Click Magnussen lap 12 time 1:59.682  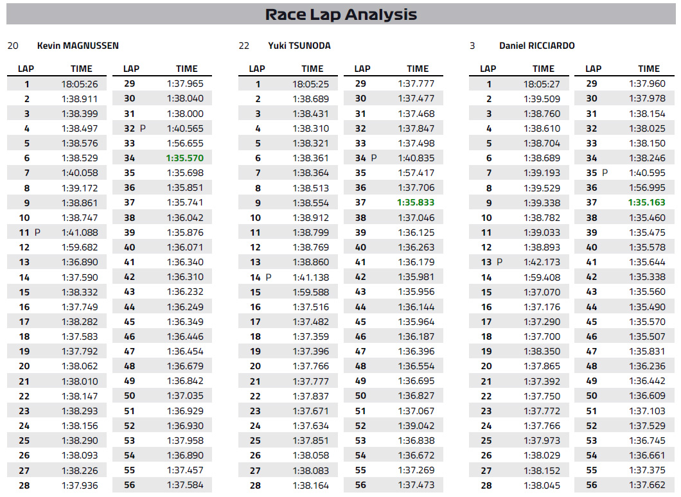(80, 247)
